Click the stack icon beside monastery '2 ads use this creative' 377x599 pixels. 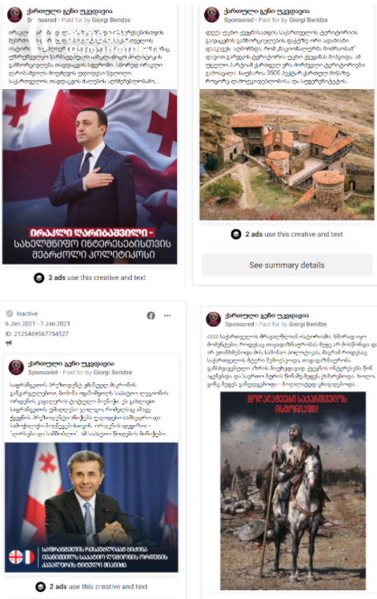tap(236, 234)
